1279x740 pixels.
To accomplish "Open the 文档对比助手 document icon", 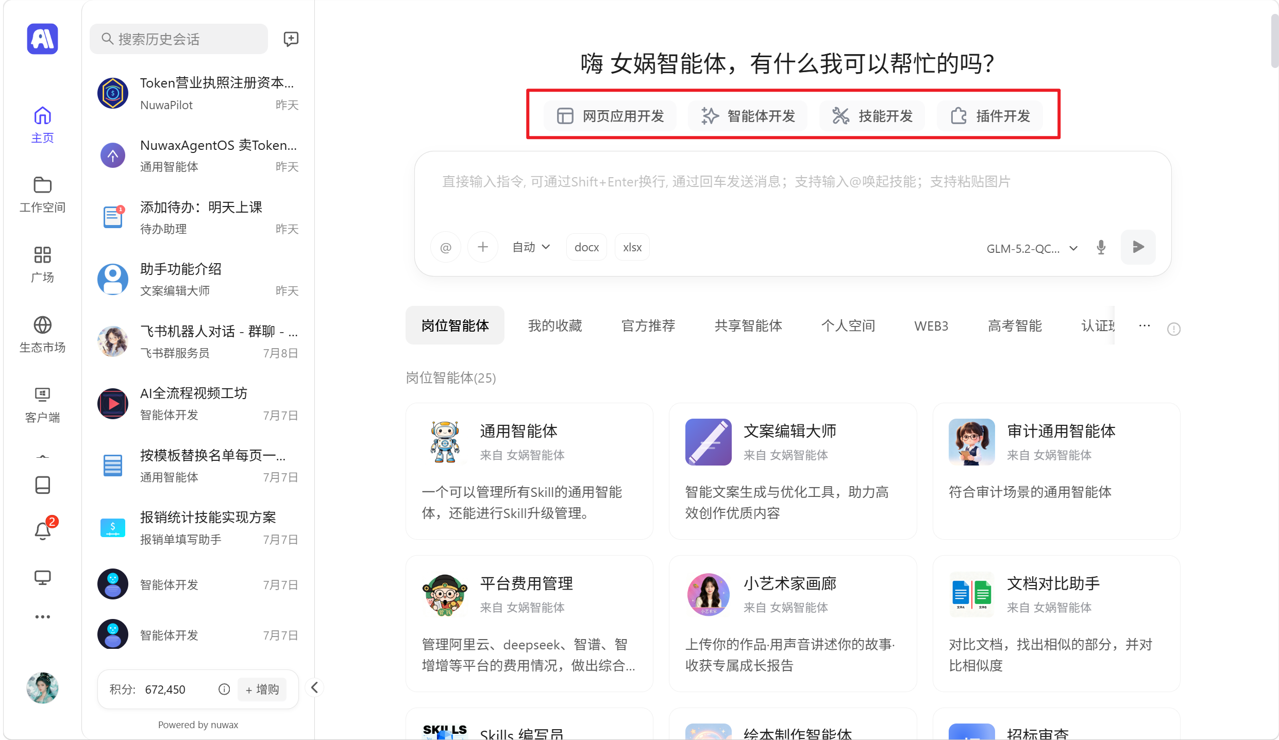I will pos(972,594).
